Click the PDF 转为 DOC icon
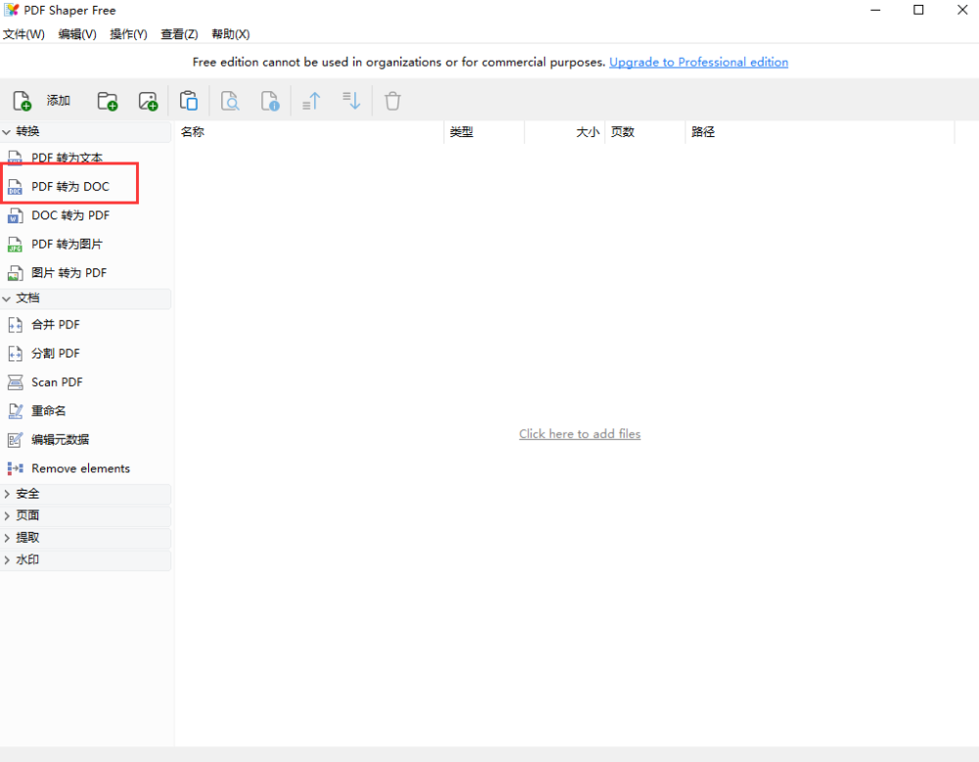The width and height of the screenshot is (979, 762). (15, 187)
